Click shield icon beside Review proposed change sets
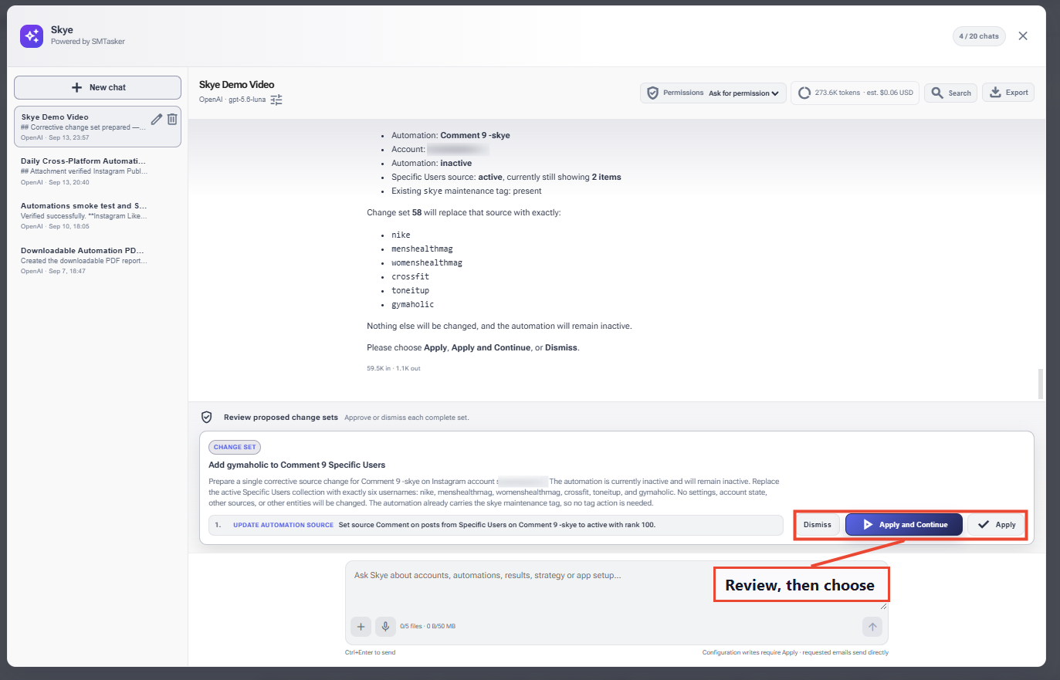The width and height of the screenshot is (1060, 680). click(x=207, y=417)
